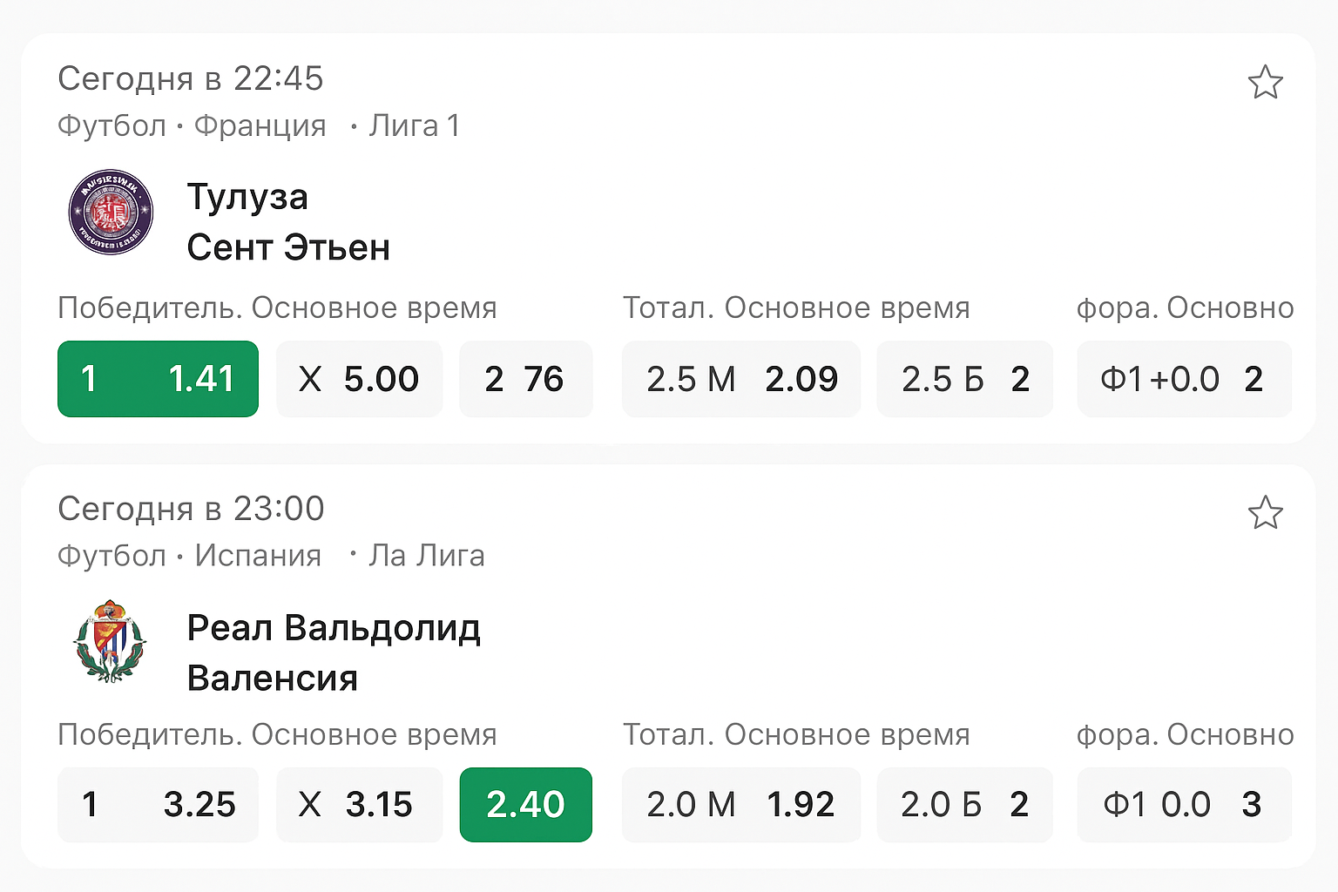This screenshot has height=892, width=1338.
Task: Choose total 2.5 Б in Toulouse match
Action: [x=964, y=379]
